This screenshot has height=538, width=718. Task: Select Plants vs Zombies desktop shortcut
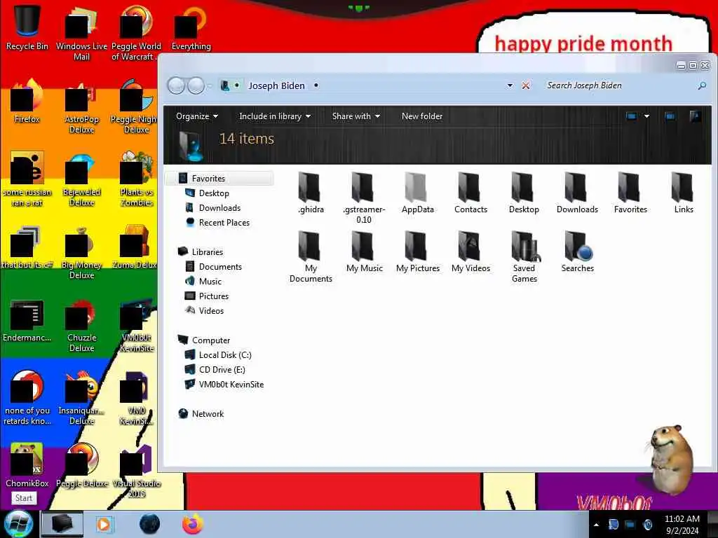136,180
